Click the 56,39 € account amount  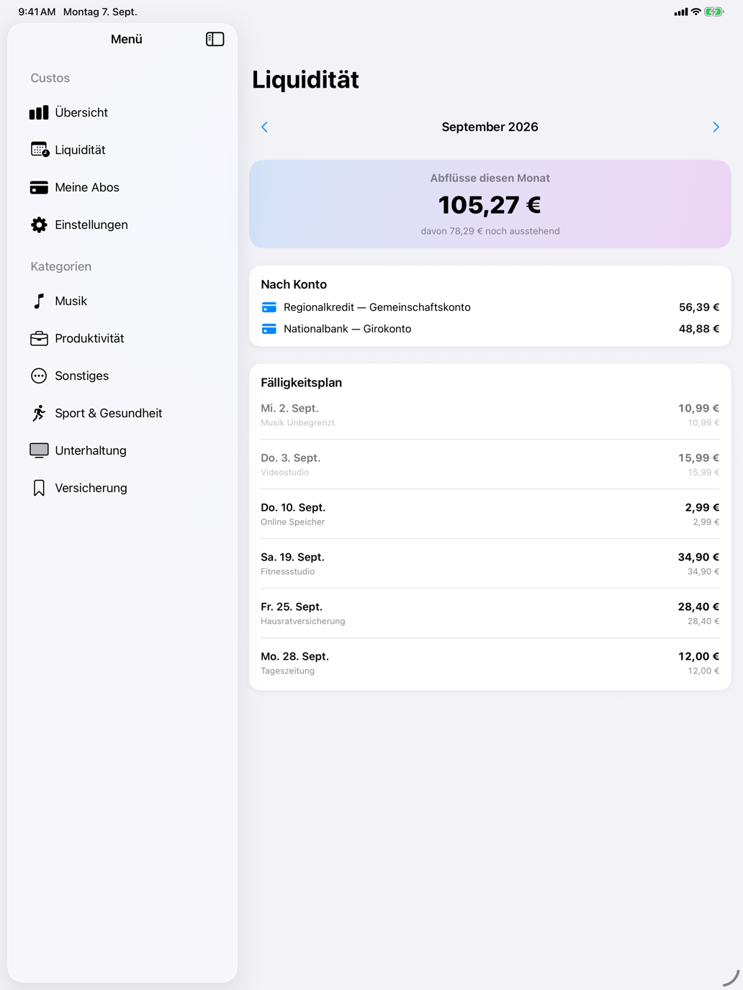[x=699, y=307]
